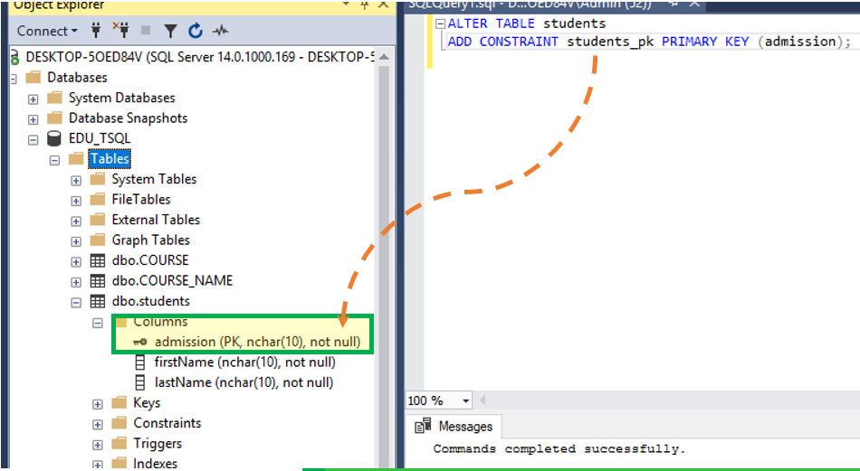Image resolution: width=860 pixels, height=471 pixels.
Task: Click the column icon beside firstName
Action: pos(140,363)
